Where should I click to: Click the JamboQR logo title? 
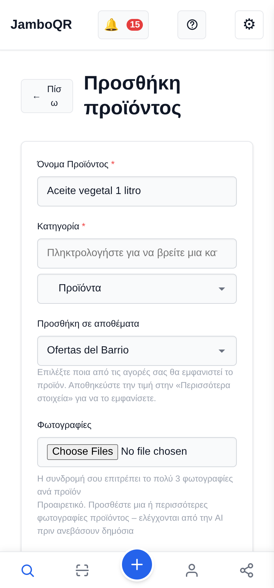[41, 24]
